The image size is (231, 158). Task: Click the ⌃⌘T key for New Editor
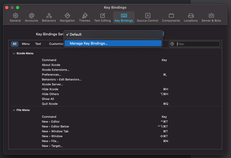point(164,122)
